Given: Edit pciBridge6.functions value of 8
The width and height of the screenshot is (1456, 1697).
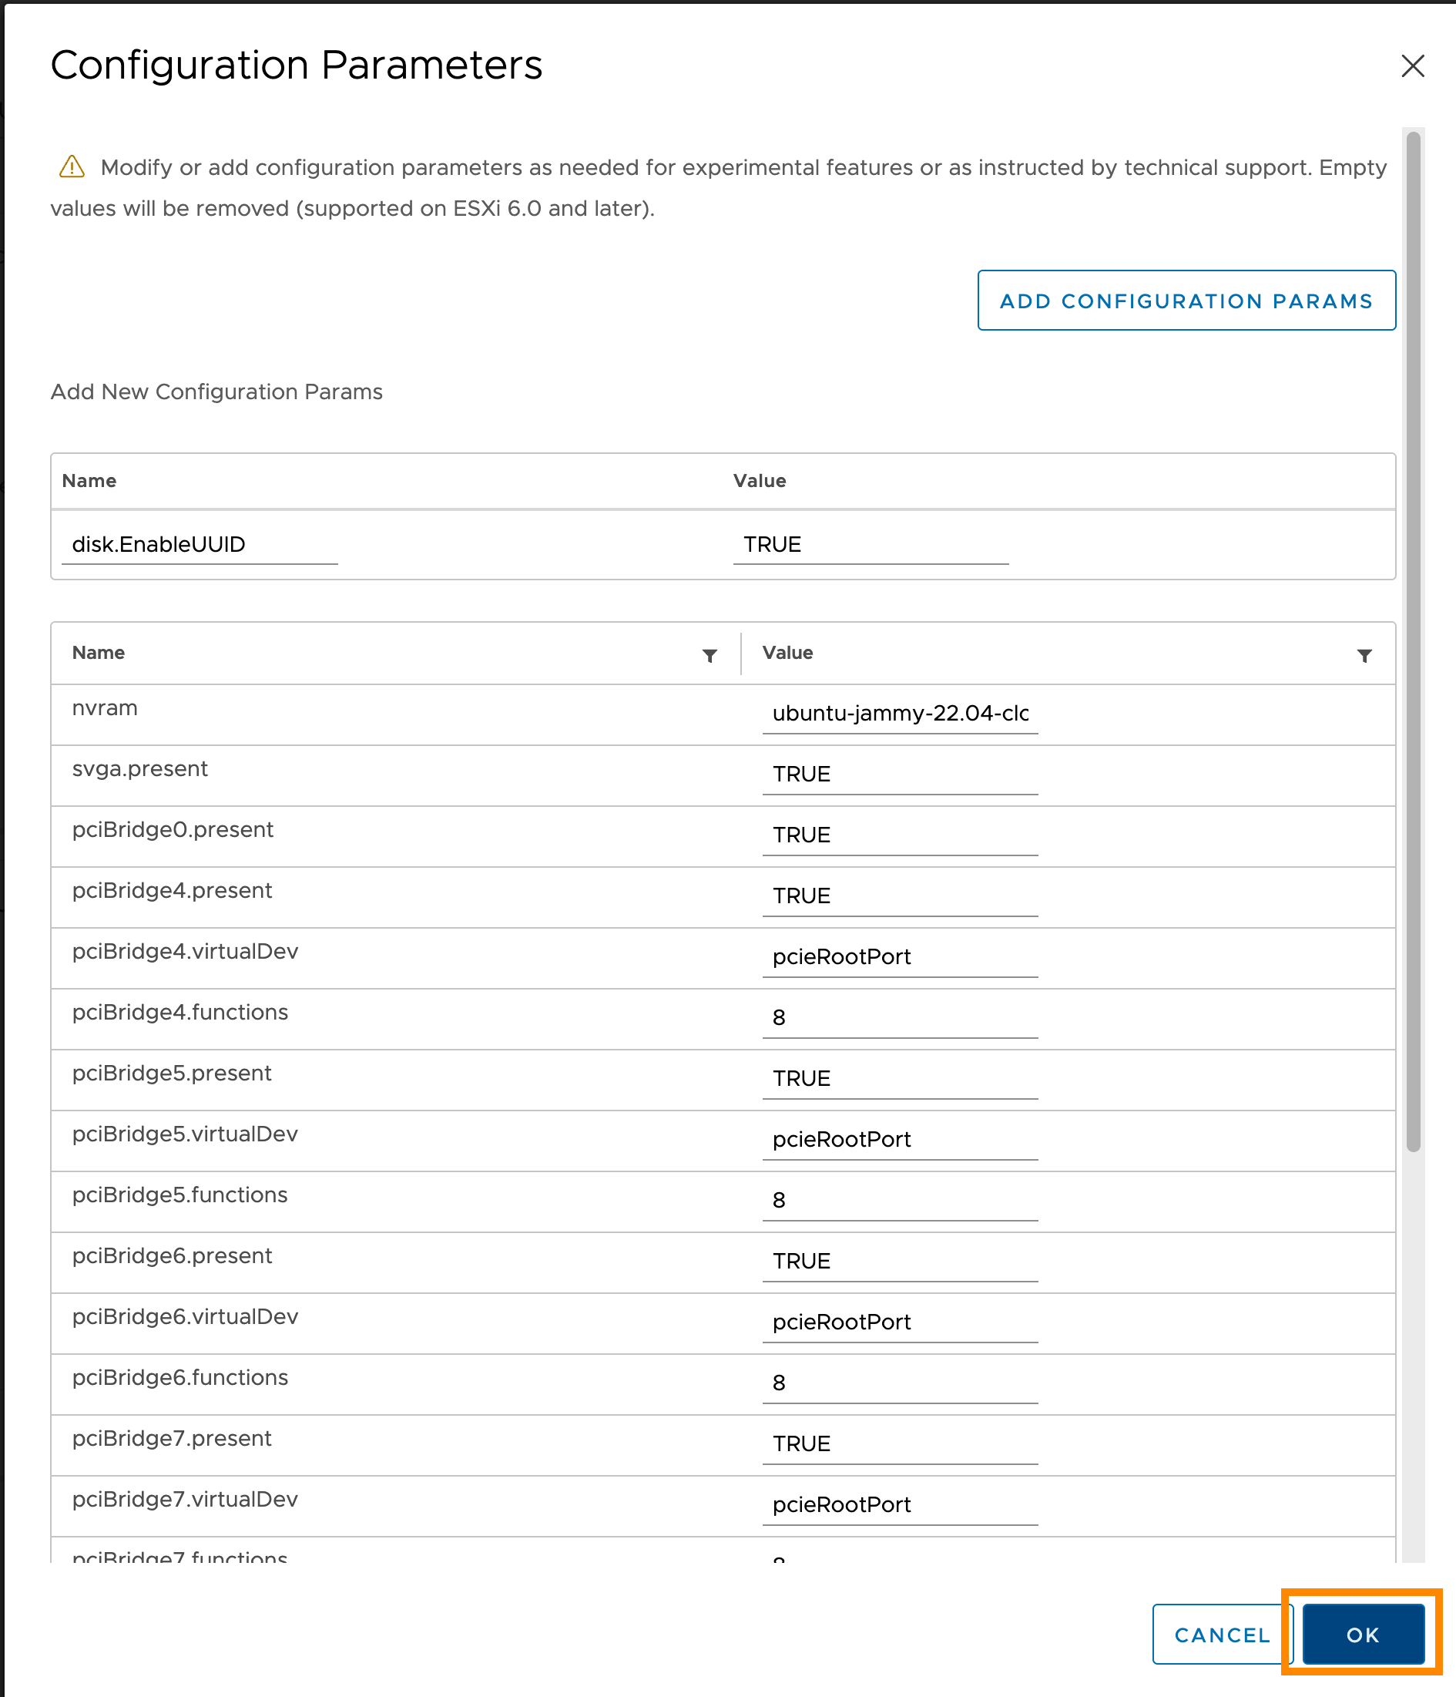Looking at the screenshot, I should pos(900,1383).
